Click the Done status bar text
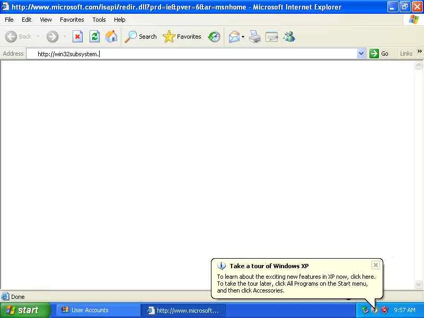 point(18,297)
